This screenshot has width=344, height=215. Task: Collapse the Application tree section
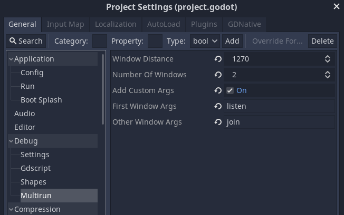click(x=11, y=59)
